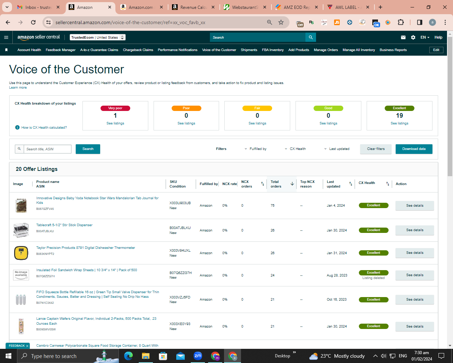Open the settings gear icon
453x363 pixels.
click(413, 37)
